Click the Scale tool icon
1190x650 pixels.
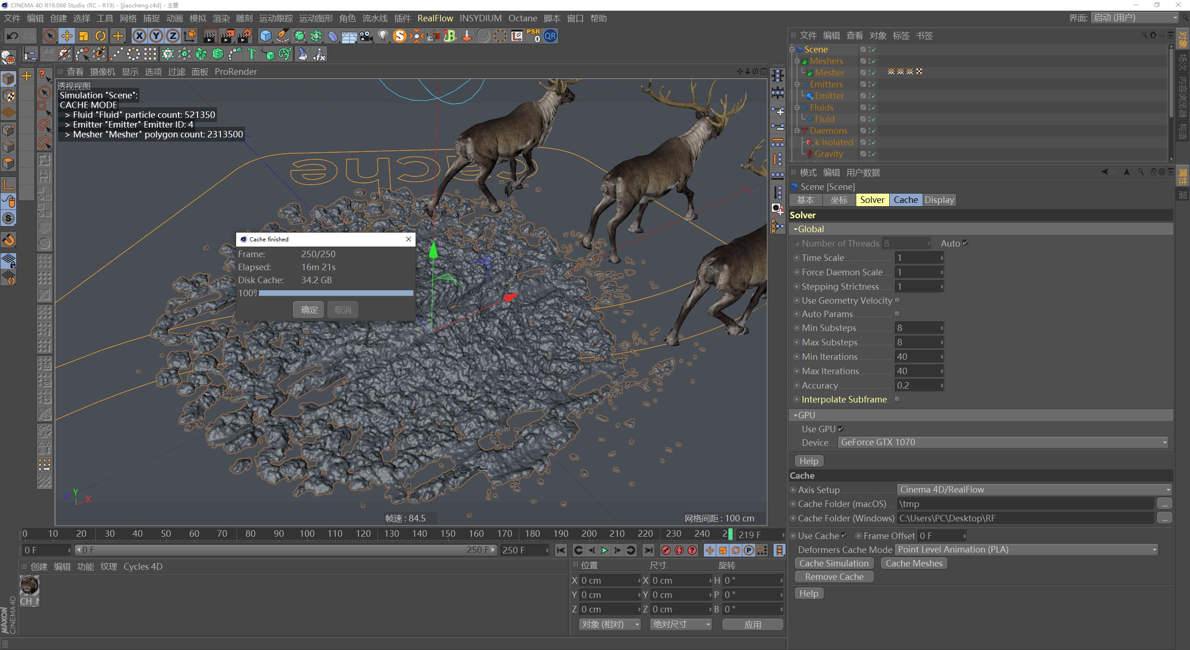pyautogui.click(x=84, y=36)
